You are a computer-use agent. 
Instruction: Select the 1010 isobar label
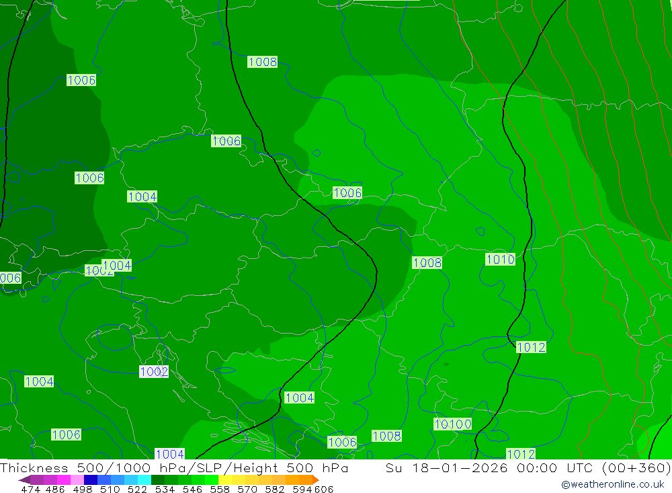pos(500,259)
